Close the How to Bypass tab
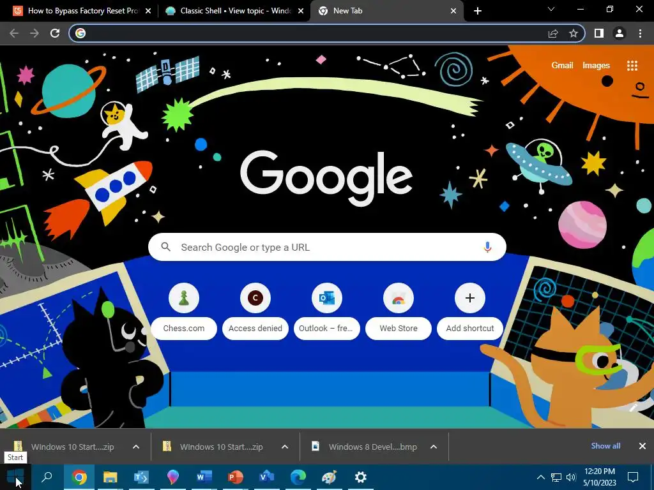Image resolution: width=654 pixels, height=490 pixels. pos(148,11)
